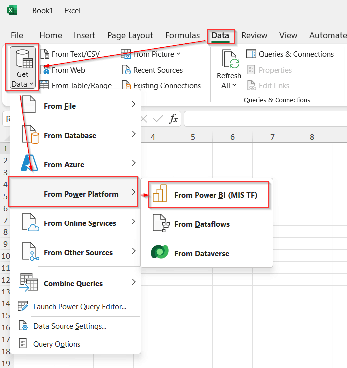Click the From Web button label

(69, 70)
